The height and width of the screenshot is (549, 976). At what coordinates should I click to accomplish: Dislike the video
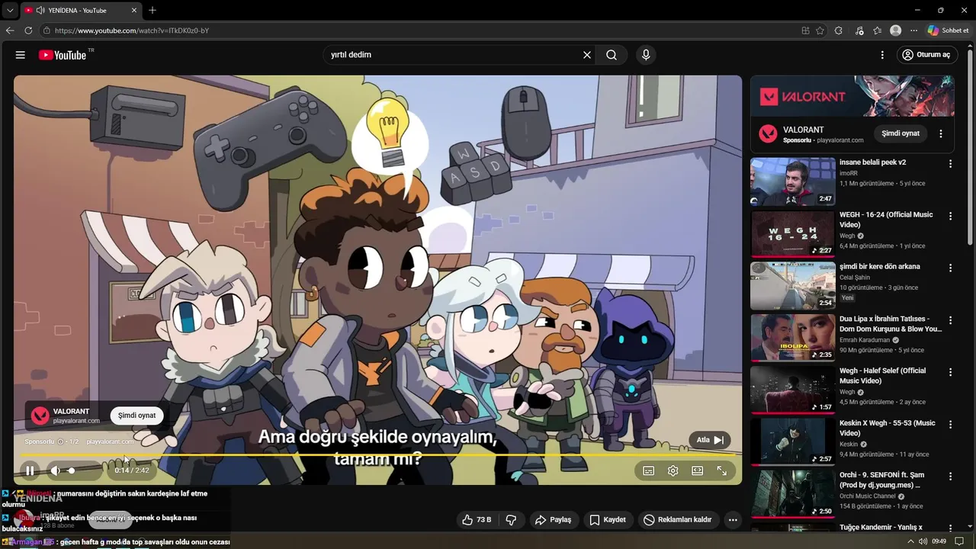coord(512,520)
